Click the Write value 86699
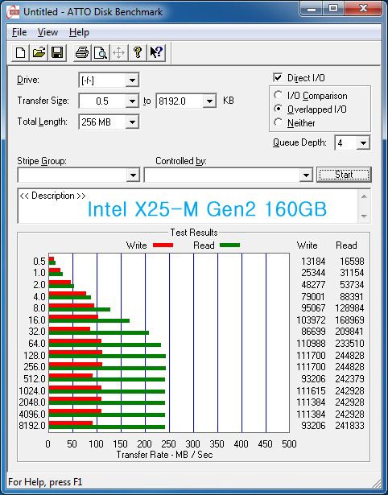Viewport: 388px width, 495px height. point(313,332)
